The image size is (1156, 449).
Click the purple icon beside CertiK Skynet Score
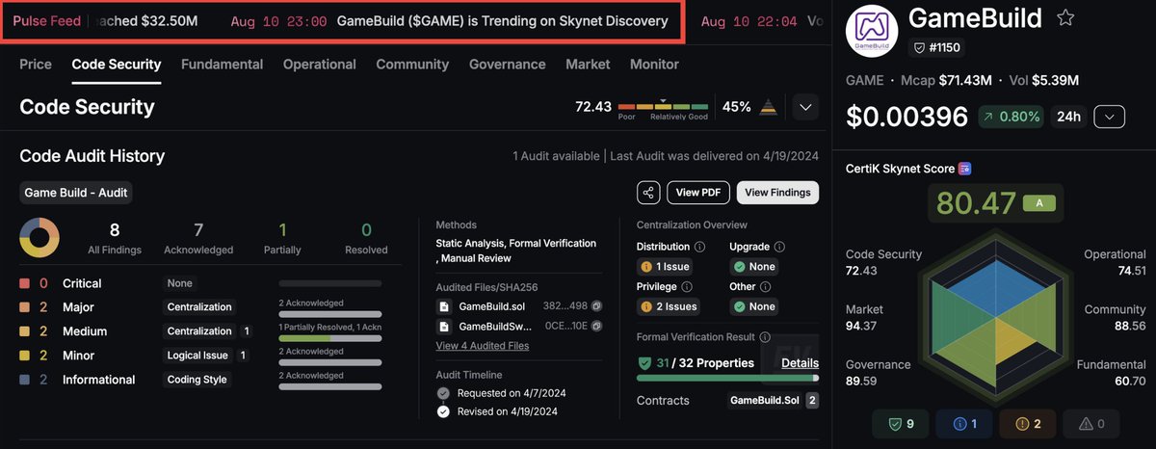pyautogui.click(x=964, y=169)
